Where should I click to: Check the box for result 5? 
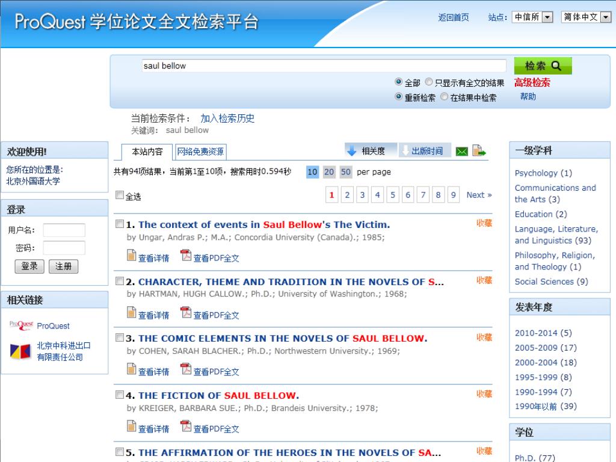coord(120,452)
